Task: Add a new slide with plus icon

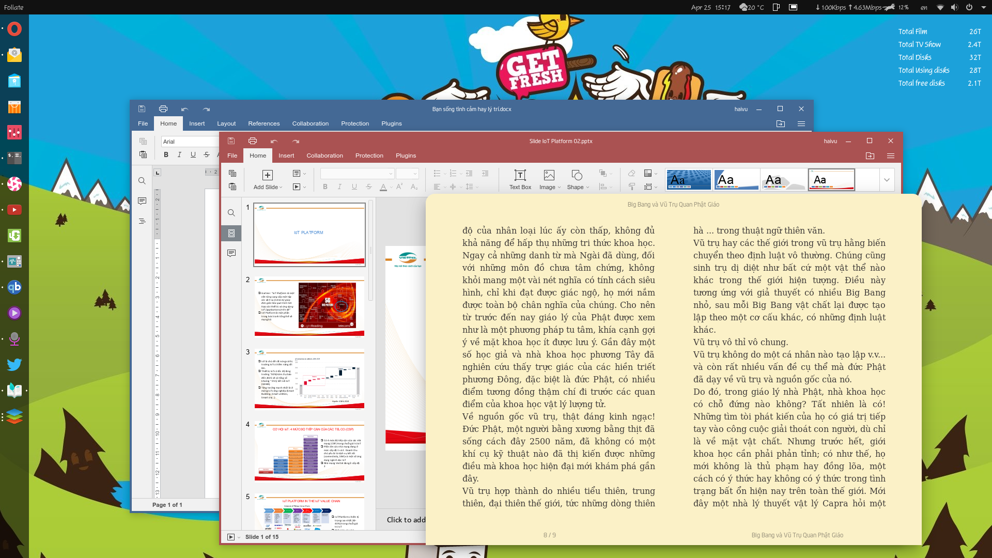Action: (x=267, y=175)
